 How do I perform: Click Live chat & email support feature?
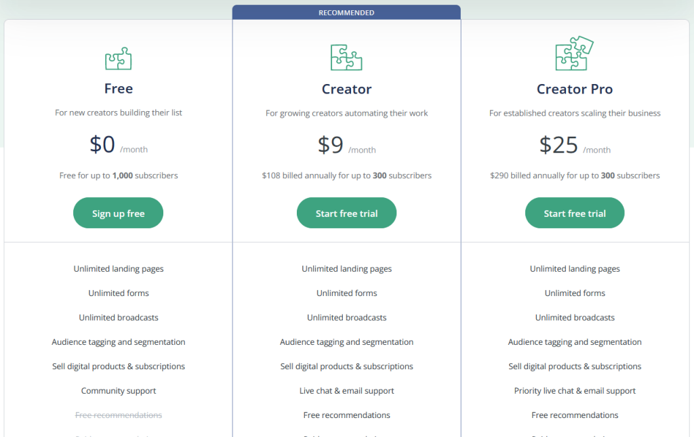tap(346, 390)
